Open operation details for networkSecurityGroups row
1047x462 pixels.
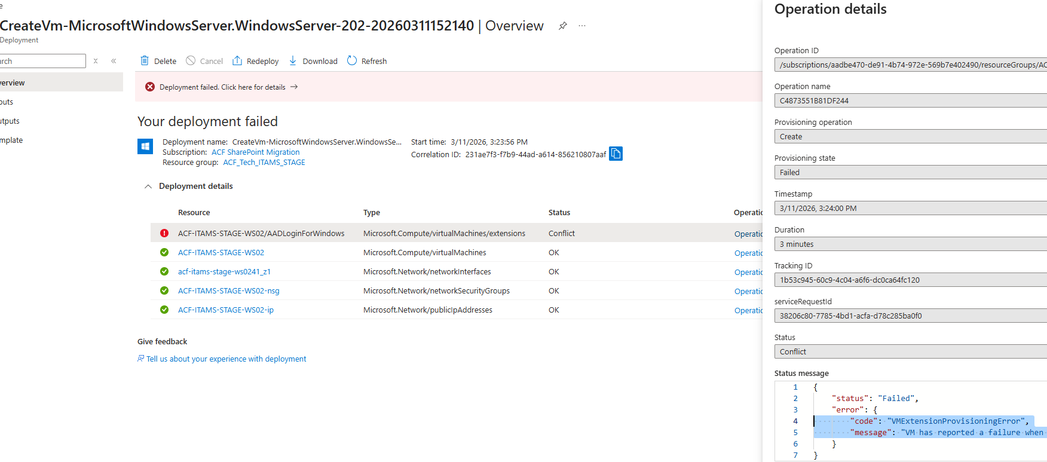(x=748, y=292)
